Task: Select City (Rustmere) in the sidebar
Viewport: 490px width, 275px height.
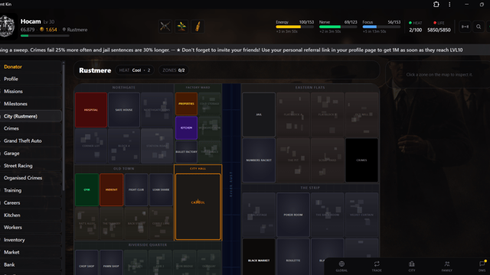Action: click(x=31, y=116)
